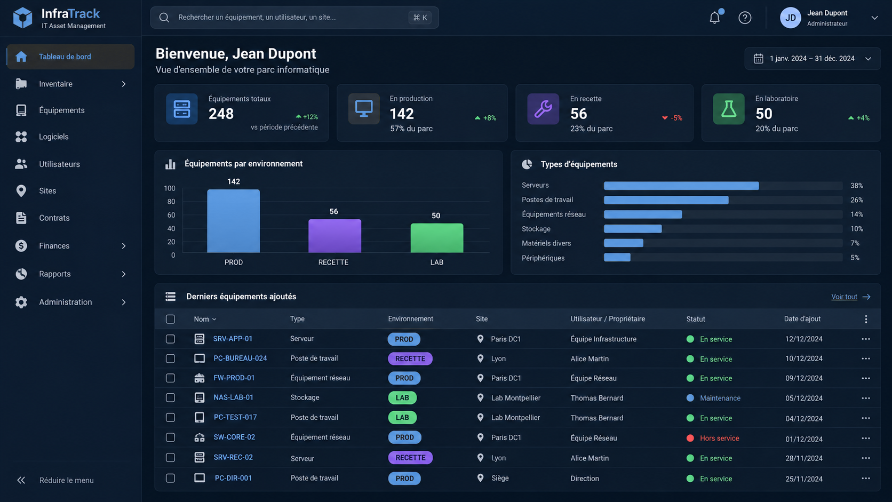892x502 pixels.
Task: Open the date range dropdown
Action: 813,59
